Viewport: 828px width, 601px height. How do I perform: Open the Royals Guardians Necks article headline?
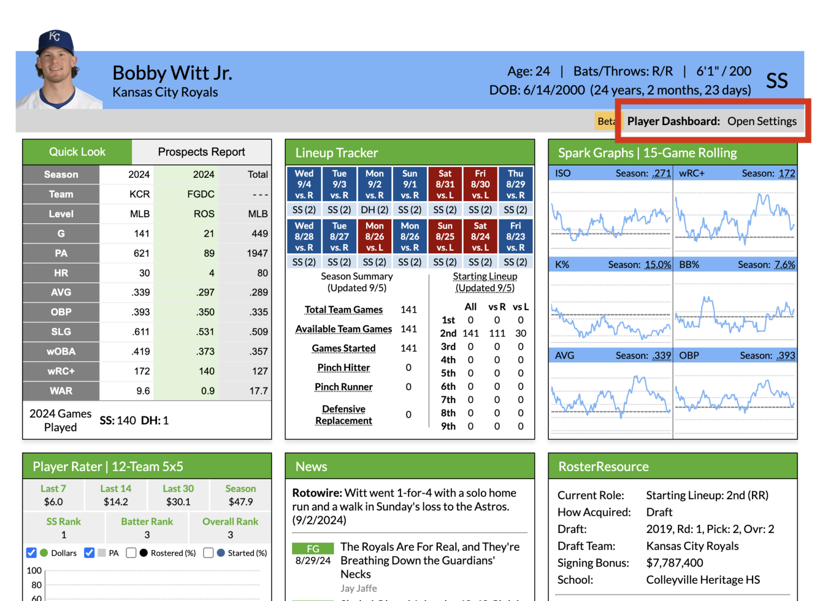430,560
